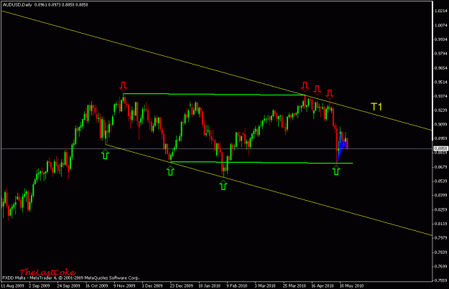Click the 2 Sep 2009 date label
This screenshot has height=289, width=449.
(40, 286)
